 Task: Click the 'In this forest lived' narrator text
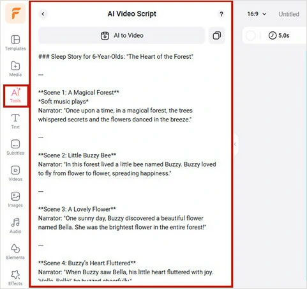(x=127, y=169)
